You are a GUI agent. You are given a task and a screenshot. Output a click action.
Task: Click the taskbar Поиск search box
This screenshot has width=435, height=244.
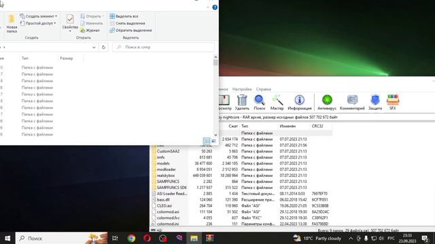point(61,238)
